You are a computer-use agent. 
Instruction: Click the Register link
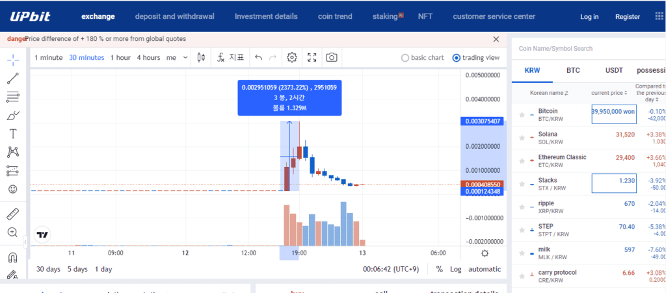coord(628,17)
